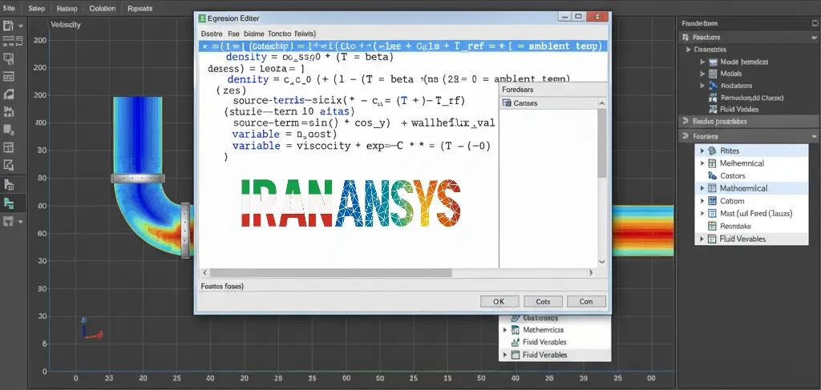Click the Fosttes foses) status text in dialog

tap(223, 287)
